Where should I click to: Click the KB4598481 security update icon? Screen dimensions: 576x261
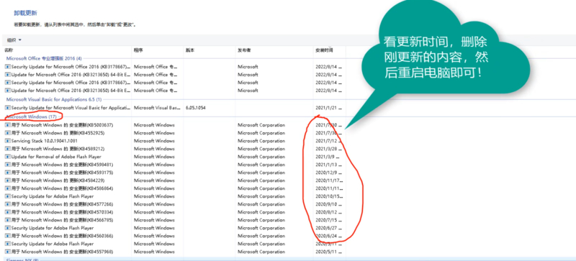(x=8, y=165)
